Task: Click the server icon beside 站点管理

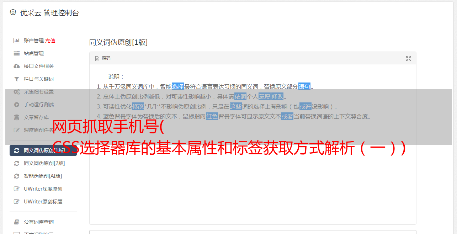Action: point(16,53)
